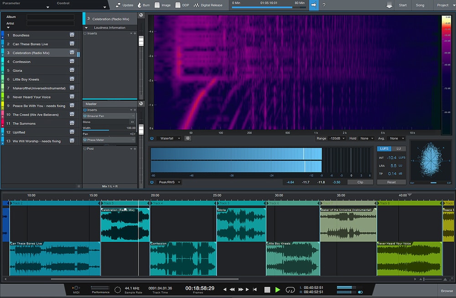
Task: Toggle the Post section power button
Action: click(85, 149)
